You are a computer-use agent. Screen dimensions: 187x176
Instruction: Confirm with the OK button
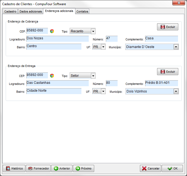pyautogui.click(x=172, y=168)
